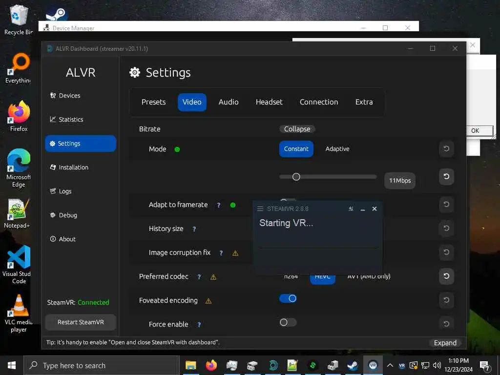Image resolution: width=500 pixels, height=375 pixels.
Task: Expand the tip notification bar
Action: 445,343
